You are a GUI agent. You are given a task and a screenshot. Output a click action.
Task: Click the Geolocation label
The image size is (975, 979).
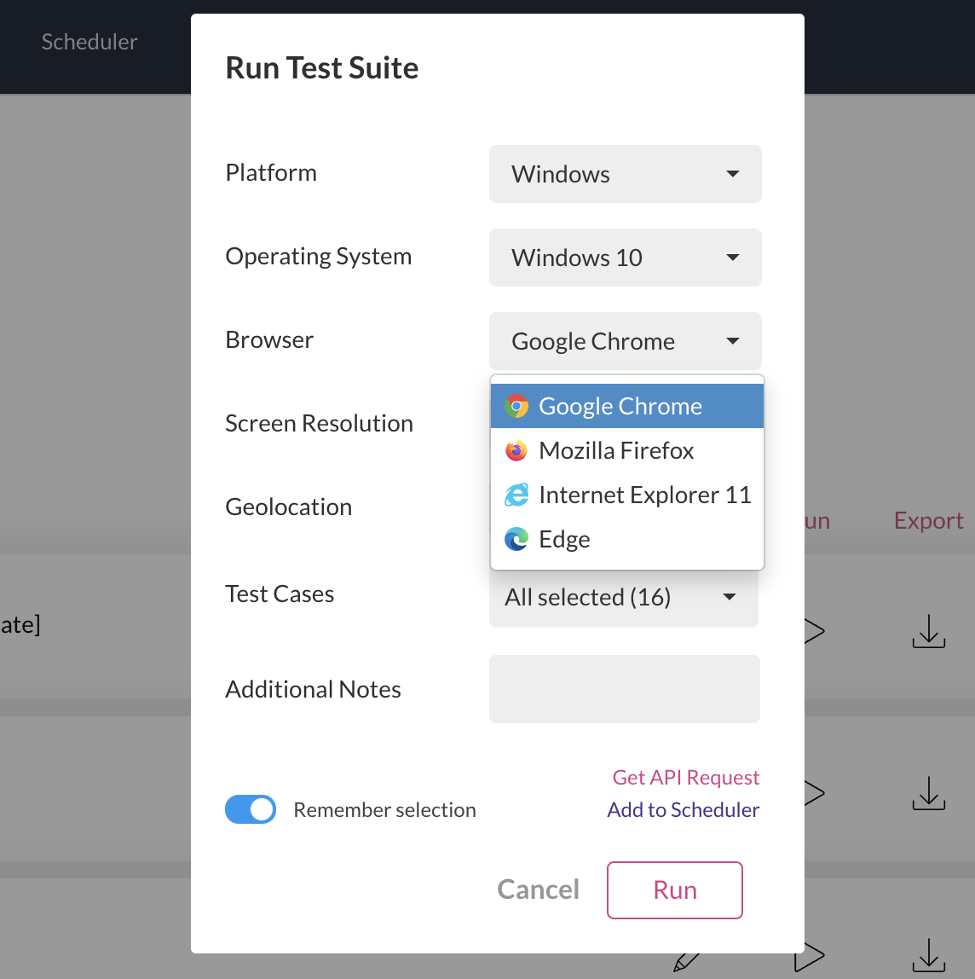click(288, 507)
